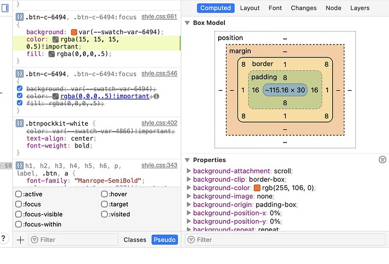
Task: Switch to the Layout tab
Action: pyautogui.click(x=250, y=8)
